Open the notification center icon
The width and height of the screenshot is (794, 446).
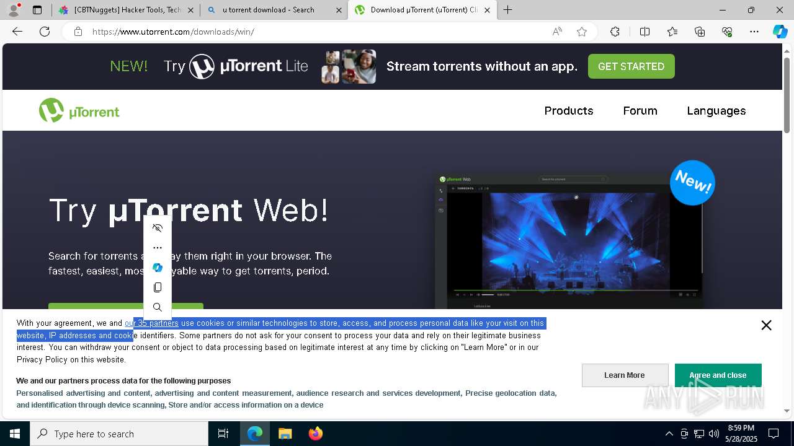click(774, 434)
